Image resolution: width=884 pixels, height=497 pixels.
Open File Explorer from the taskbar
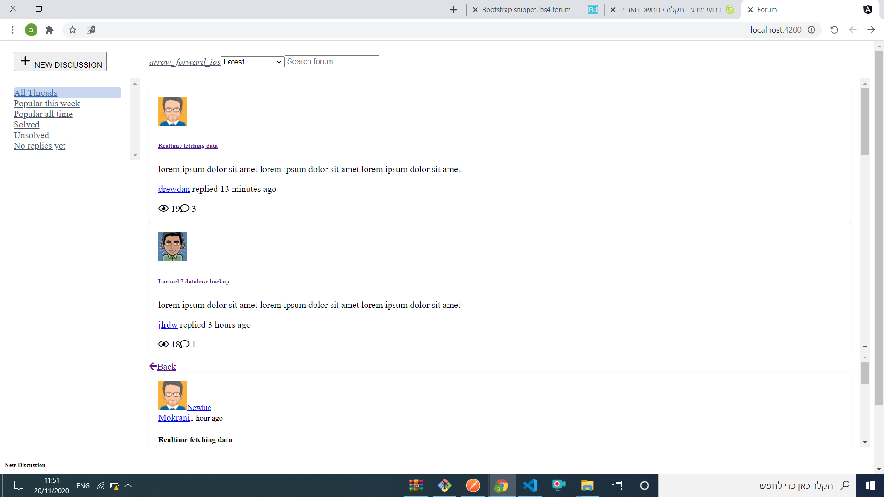587,485
